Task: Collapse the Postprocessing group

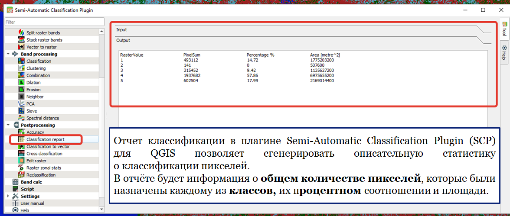Action: [x=8, y=125]
